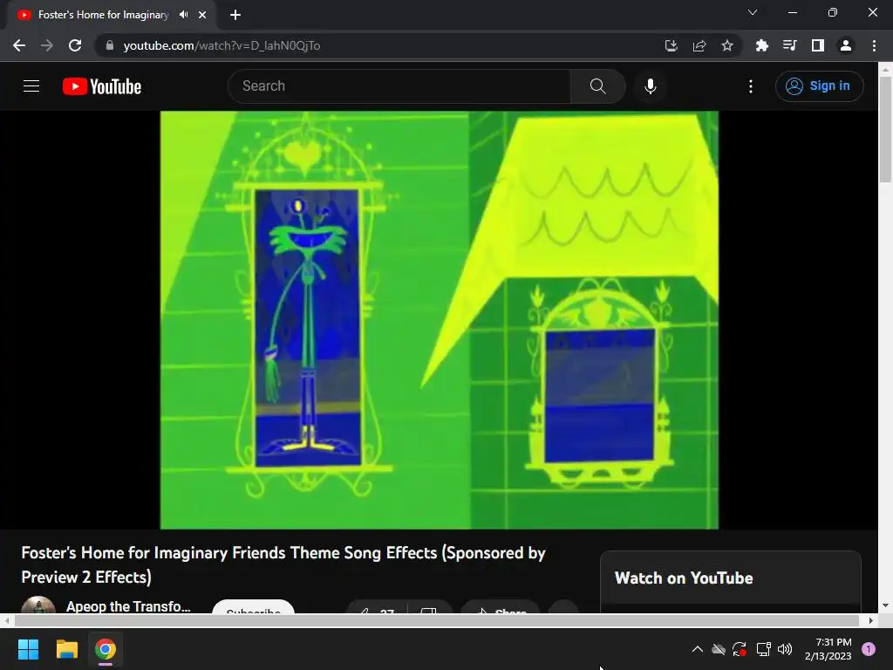Go back with browser back arrow
Image resolution: width=893 pixels, height=670 pixels.
[x=19, y=45]
